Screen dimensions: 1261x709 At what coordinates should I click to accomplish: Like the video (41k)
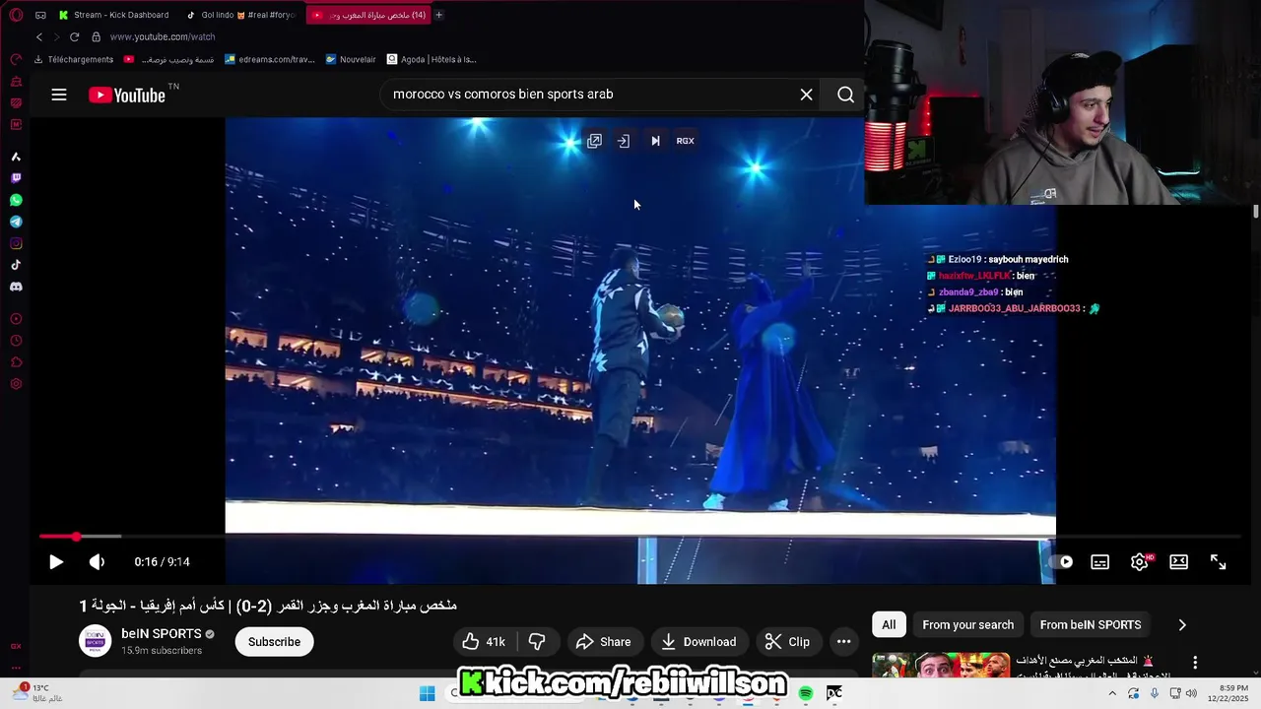[484, 641]
